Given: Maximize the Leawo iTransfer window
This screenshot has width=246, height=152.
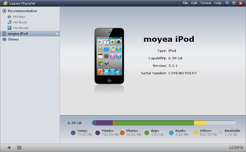Looking at the screenshot, I should point(234,3).
